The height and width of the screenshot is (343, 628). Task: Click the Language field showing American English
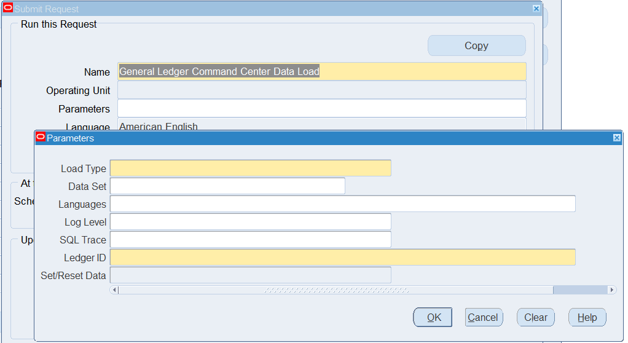(322, 125)
